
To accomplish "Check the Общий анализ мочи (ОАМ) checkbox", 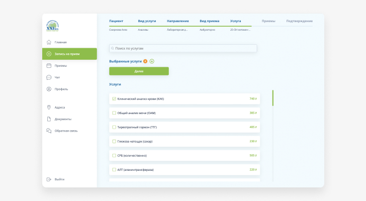I will 114,113.
